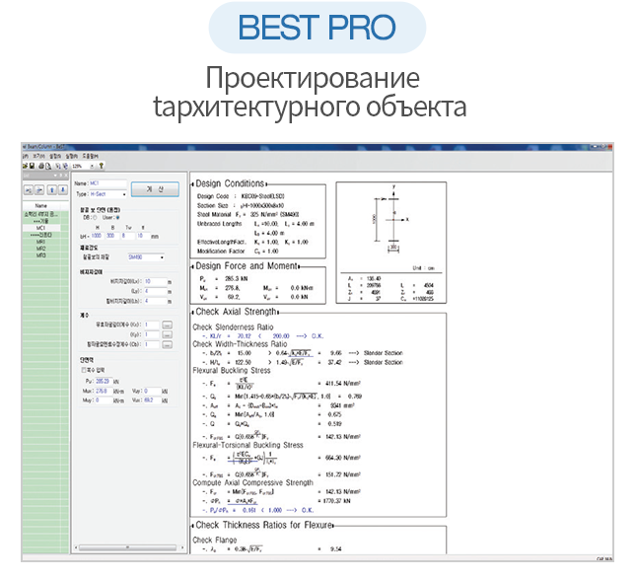Click the second list-panel tool button beside the up arrow
The image size is (635, 579).
pyautogui.click(x=39, y=190)
